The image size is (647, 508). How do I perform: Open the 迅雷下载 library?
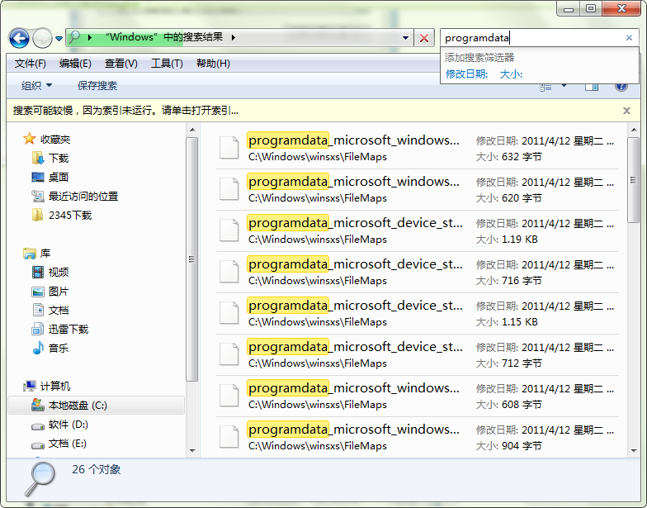68,329
